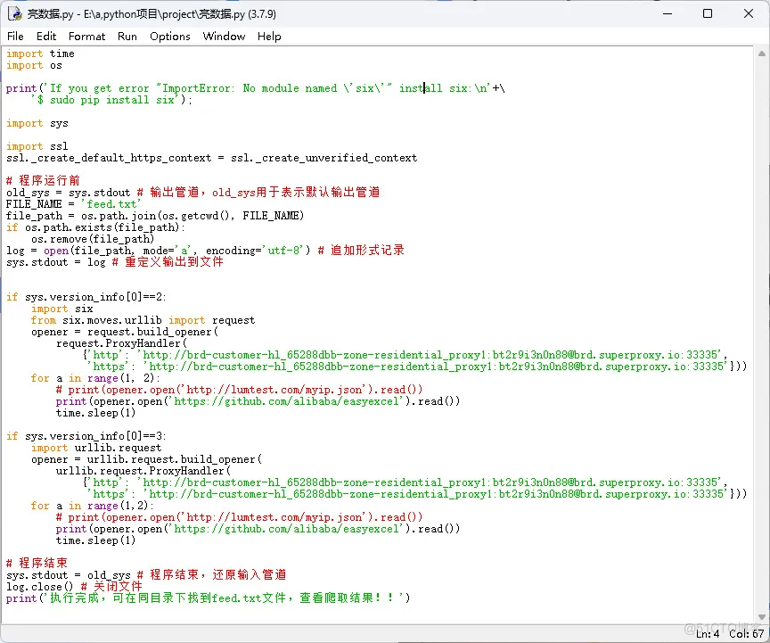Click the 'feed.txt' string literal

click(111, 204)
